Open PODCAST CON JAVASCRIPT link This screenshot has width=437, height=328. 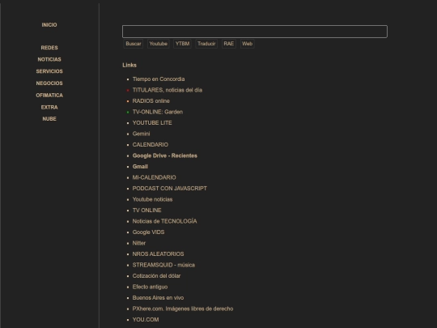click(x=170, y=189)
